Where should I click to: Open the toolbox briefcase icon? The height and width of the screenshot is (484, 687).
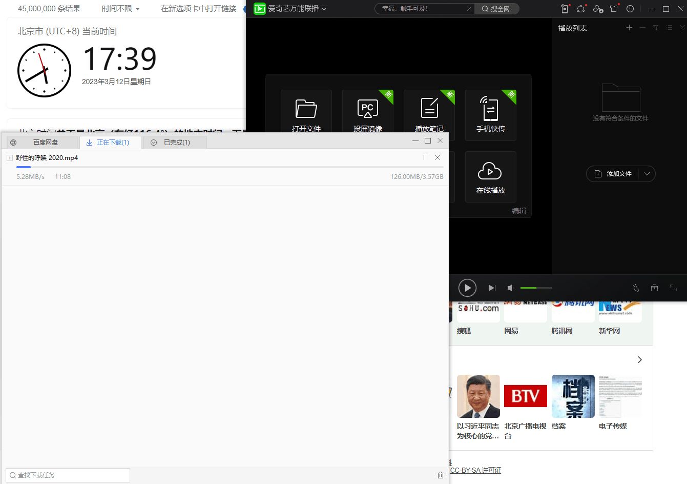click(654, 288)
